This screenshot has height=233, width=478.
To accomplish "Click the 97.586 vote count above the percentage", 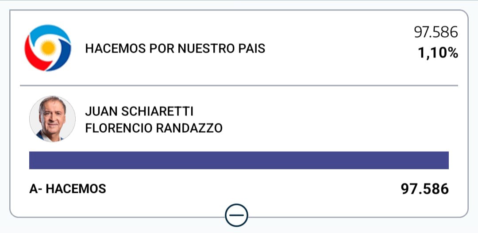I will pos(436,32).
